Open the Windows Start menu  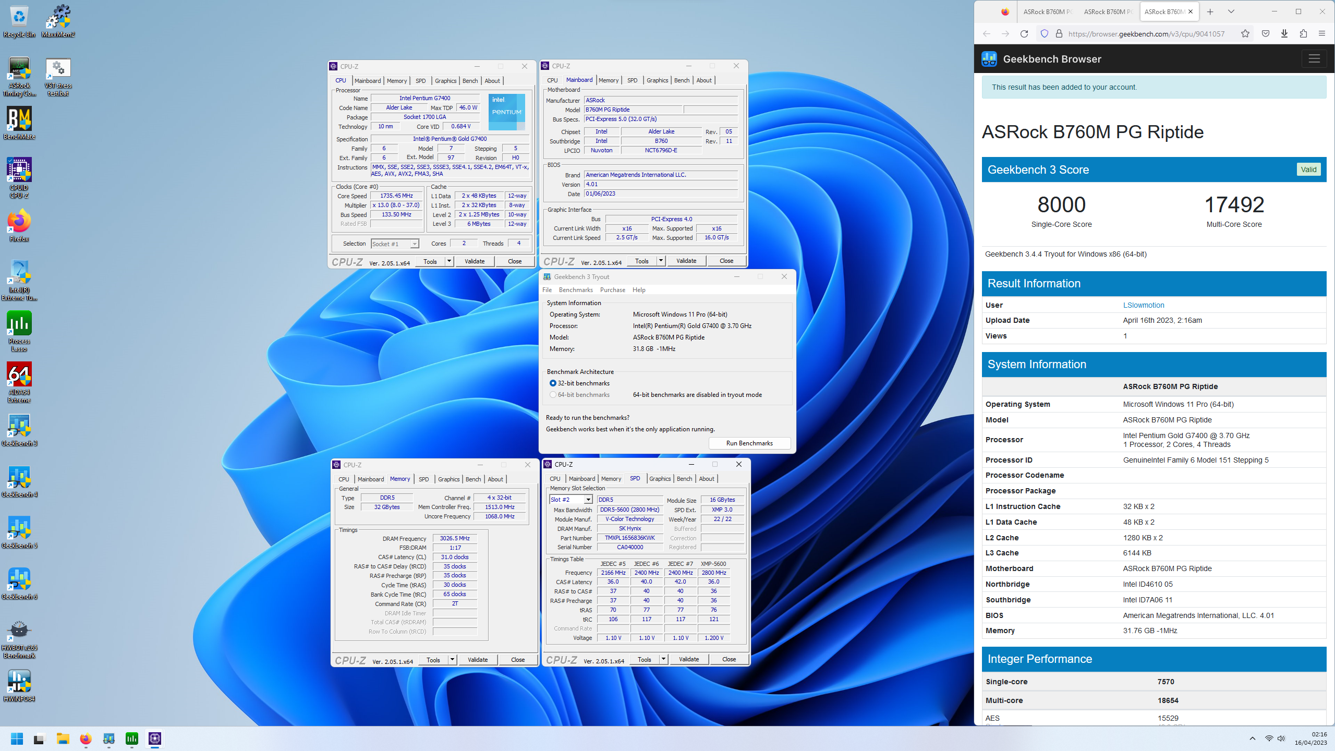tap(17, 738)
